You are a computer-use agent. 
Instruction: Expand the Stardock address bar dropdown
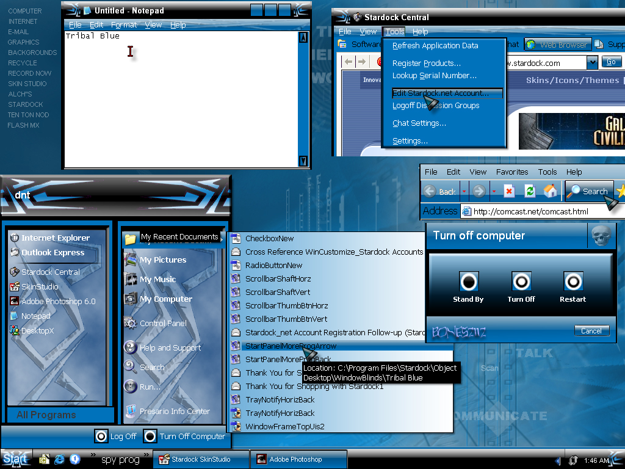click(592, 62)
